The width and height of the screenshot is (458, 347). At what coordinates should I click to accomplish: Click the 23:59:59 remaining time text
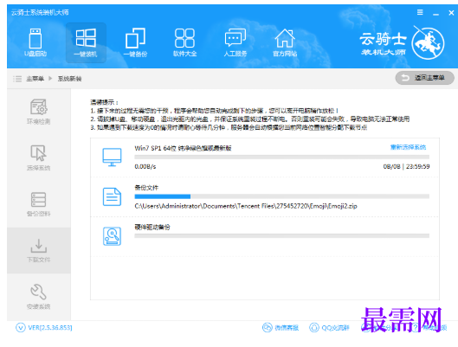pos(417,167)
